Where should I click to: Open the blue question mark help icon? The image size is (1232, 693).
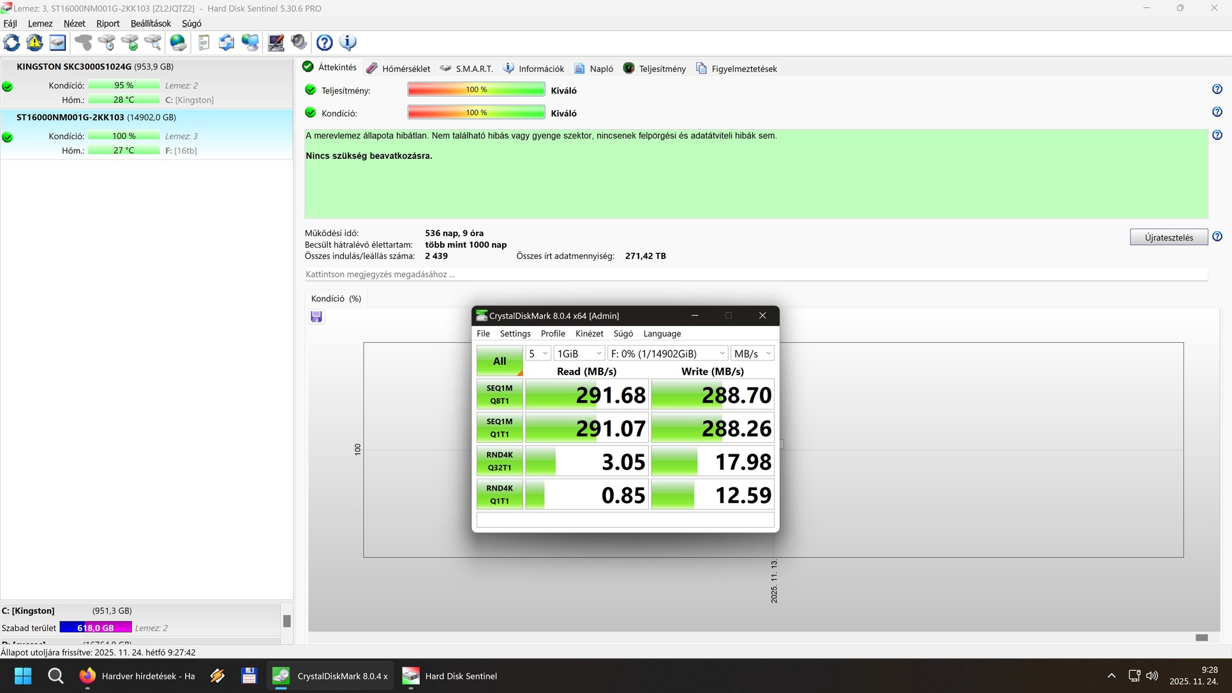click(x=324, y=43)
